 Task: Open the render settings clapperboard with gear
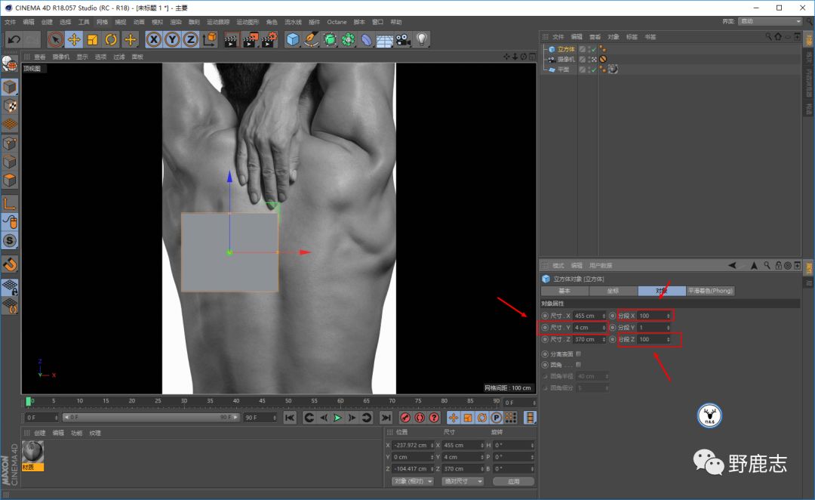[269, 39]
